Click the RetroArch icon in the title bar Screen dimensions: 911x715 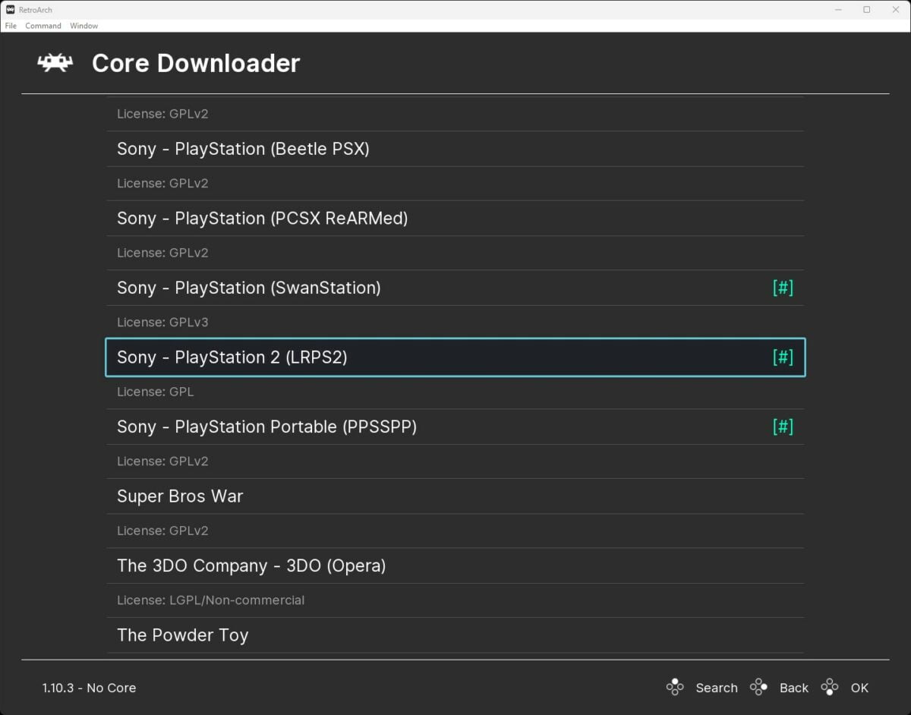[8, 10]
